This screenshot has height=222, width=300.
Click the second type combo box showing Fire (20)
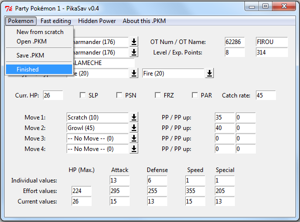coord(173,73)
